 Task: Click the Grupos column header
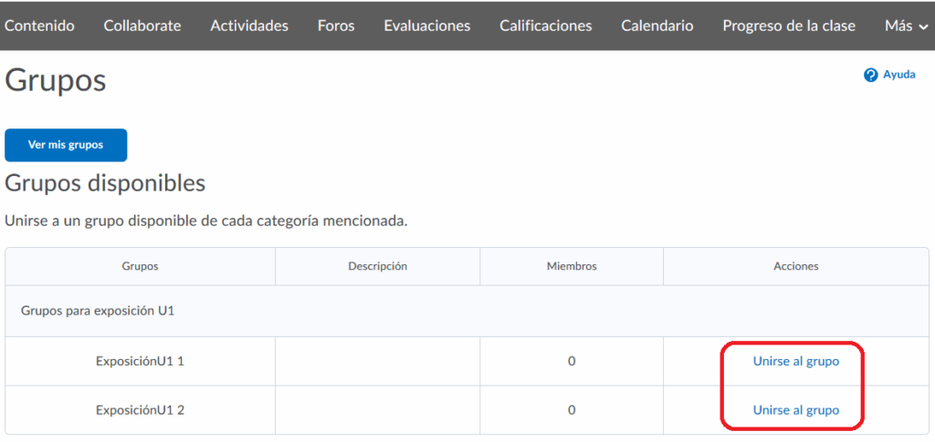coord(140,266)
